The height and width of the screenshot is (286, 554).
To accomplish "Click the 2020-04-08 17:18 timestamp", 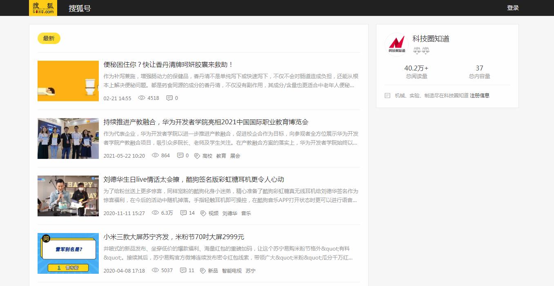I will 124,271.
